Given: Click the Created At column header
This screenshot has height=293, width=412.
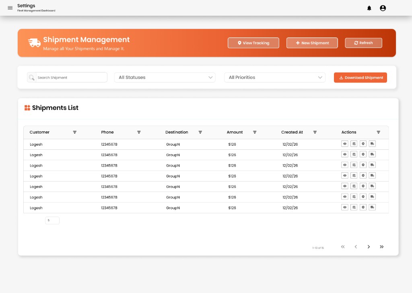Looking at the screenshot, I should [292, 132].
